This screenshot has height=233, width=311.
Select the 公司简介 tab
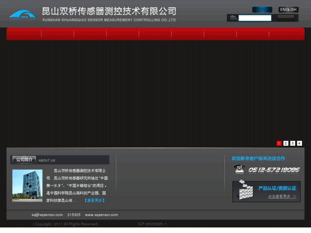pyautogui.click(x=24, y=160)
